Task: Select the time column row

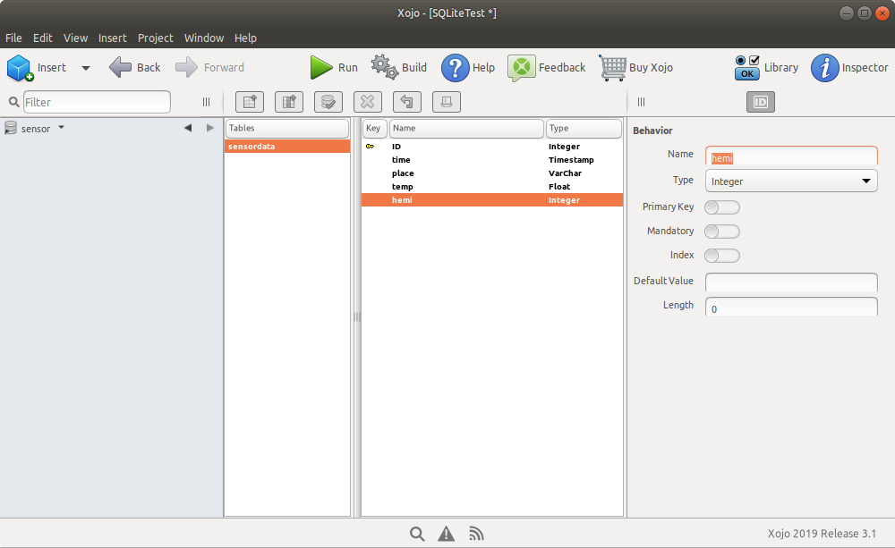Action: [x=492, y=160]
